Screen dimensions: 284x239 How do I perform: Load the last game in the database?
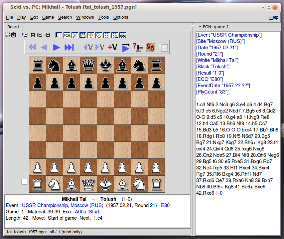click(x=47, y=35)
